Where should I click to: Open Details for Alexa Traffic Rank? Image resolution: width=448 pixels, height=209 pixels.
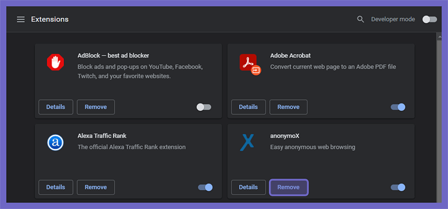[56, 187]
